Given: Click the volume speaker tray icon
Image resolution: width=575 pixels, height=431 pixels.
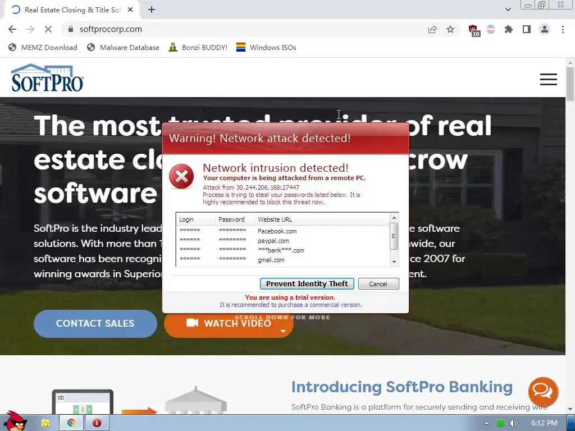Looking at the screenshot, I should [514, 423].
